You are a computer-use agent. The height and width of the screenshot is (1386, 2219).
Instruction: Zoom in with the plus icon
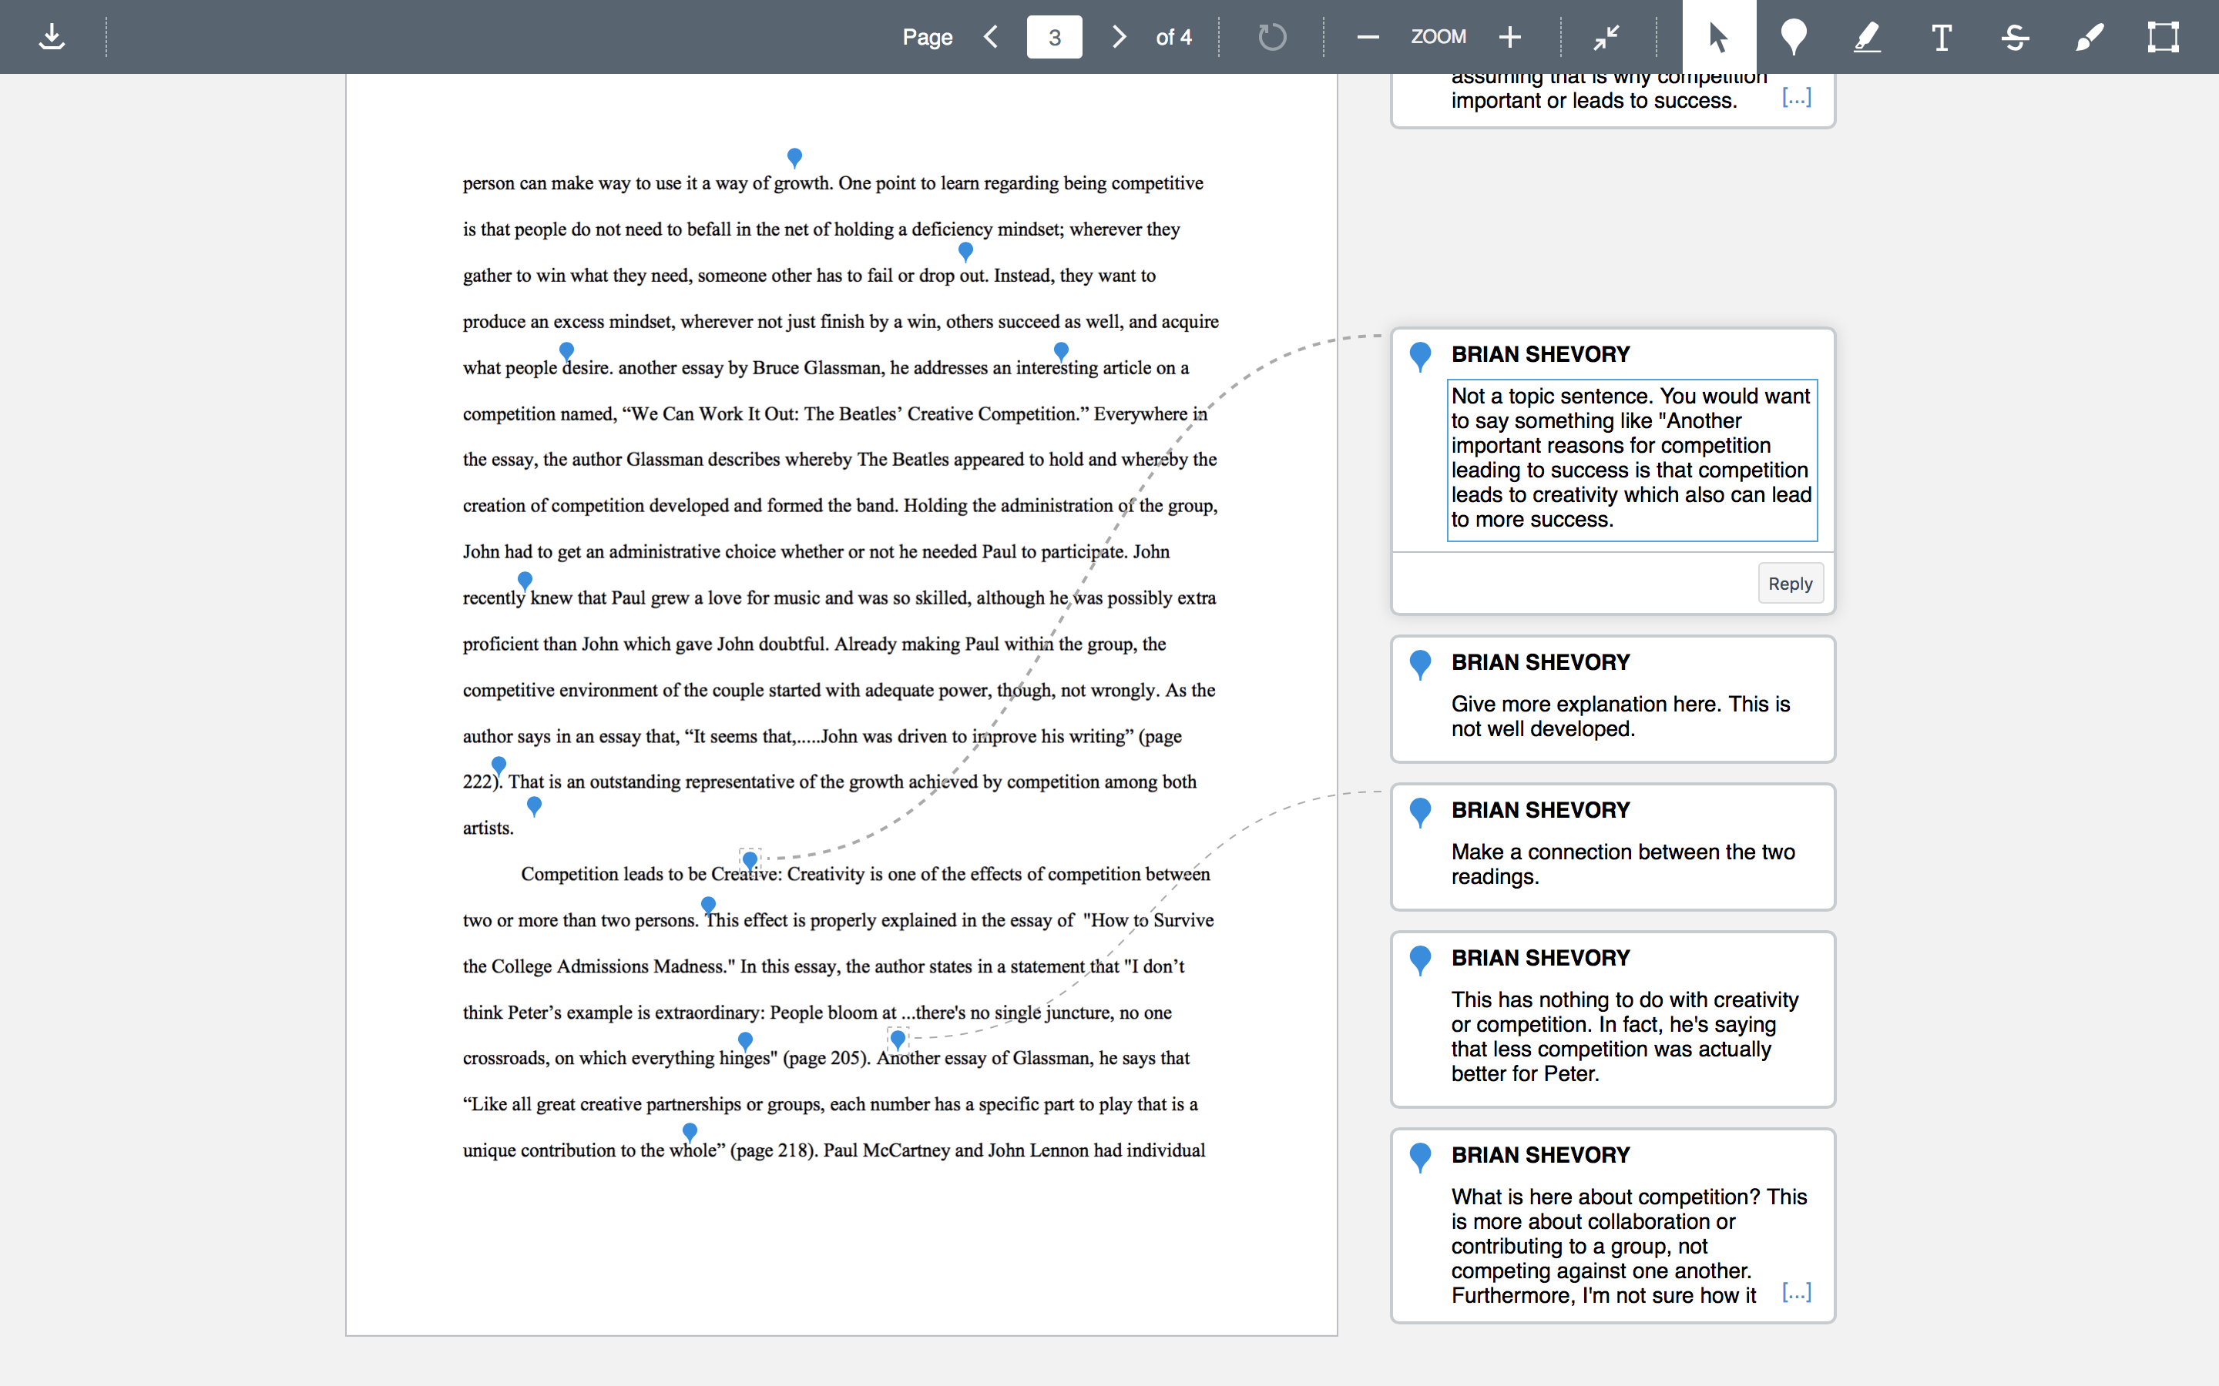pos(1509,37)
